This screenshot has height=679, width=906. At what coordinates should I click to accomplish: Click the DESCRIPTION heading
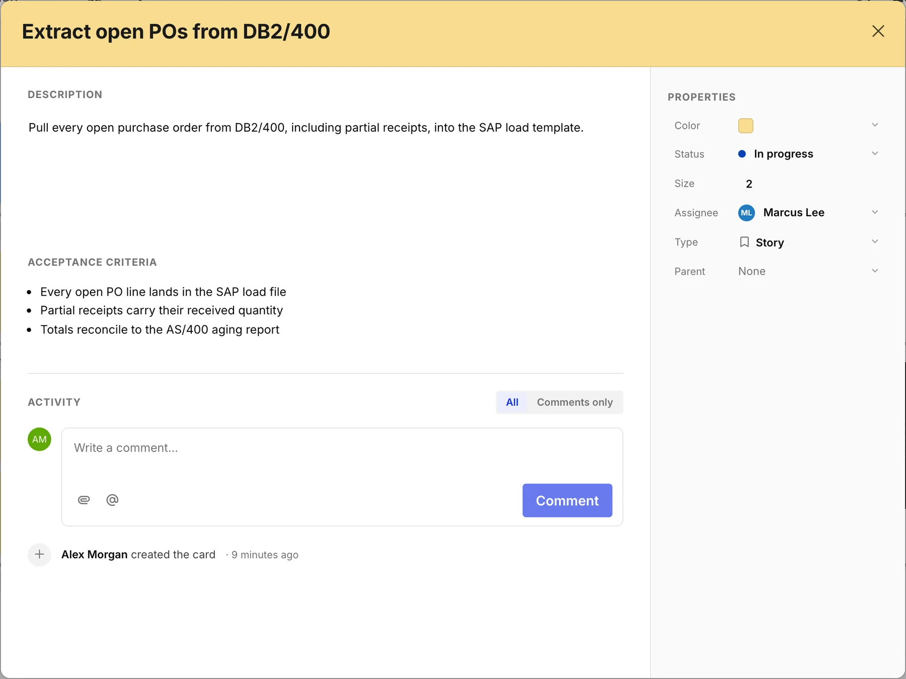(65, 95)
